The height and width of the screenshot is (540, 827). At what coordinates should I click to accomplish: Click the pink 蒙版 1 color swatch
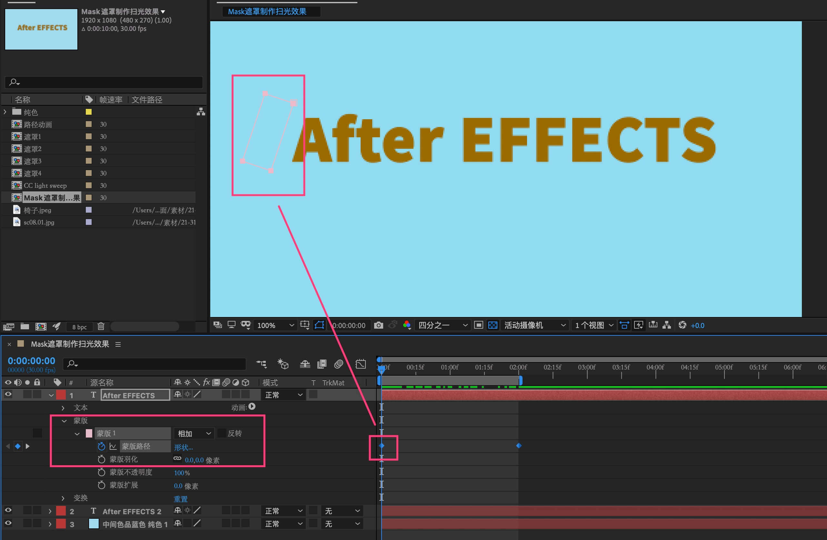pos(89,433)
